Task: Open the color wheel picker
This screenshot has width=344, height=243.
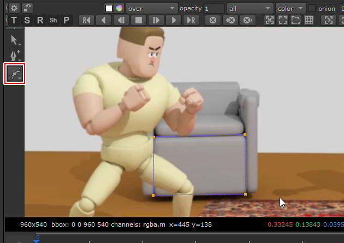Action: (x=118, y=9)
